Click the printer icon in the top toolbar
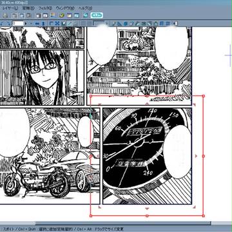This screenshot has height=232, width=232. [6, 15]
